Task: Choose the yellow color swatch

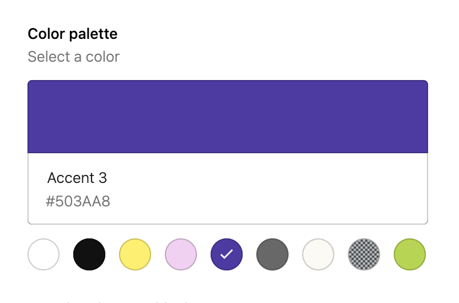Action: tap(135, 254)
